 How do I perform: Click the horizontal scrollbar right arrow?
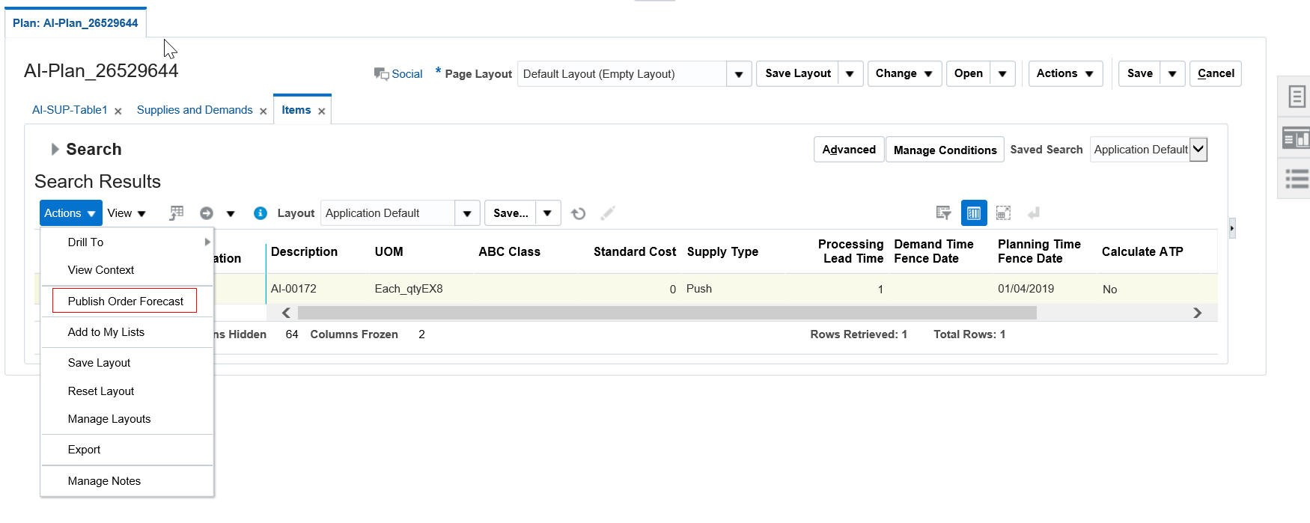point(1197,313)
